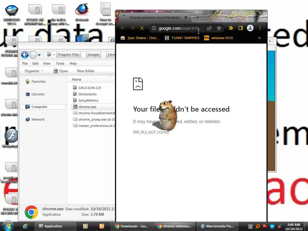The height and width of the screenshot is (231, 308).
Task: Select the master_preferences file
Action: pos(94,125)
